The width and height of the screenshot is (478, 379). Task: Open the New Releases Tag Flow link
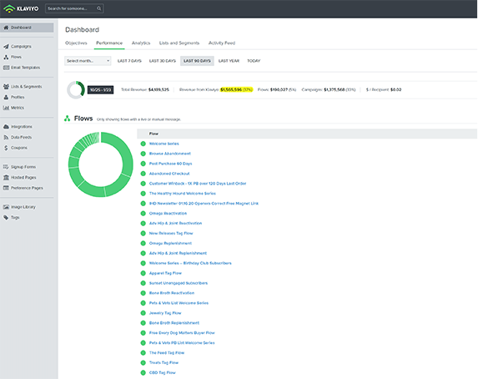(171, 234)
